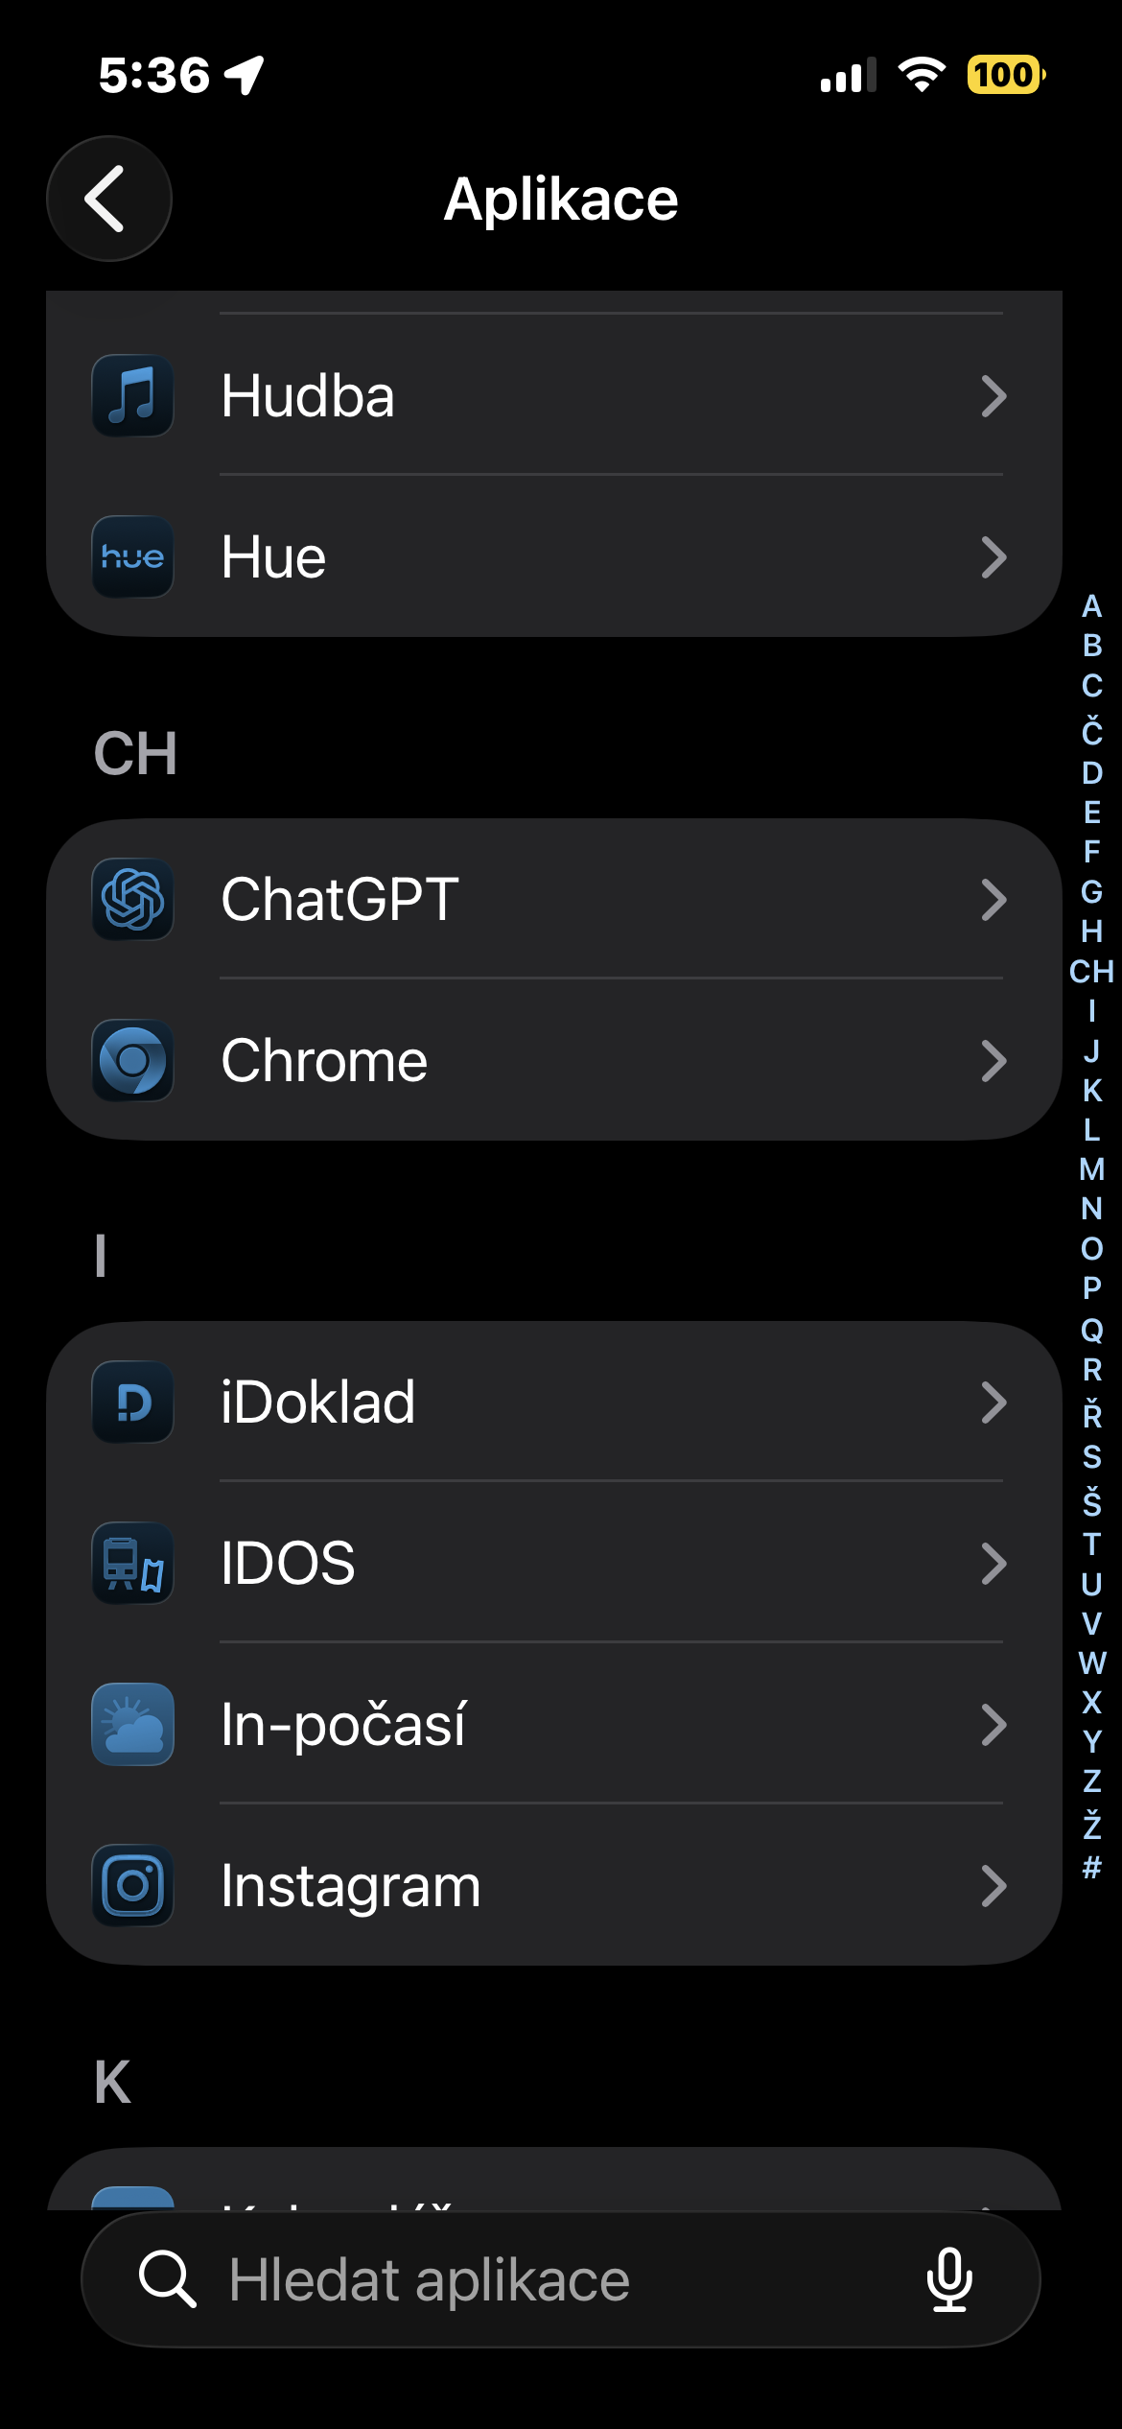Tap the Instagram camera icon

pyautogui.click(x=132, y=1886)
